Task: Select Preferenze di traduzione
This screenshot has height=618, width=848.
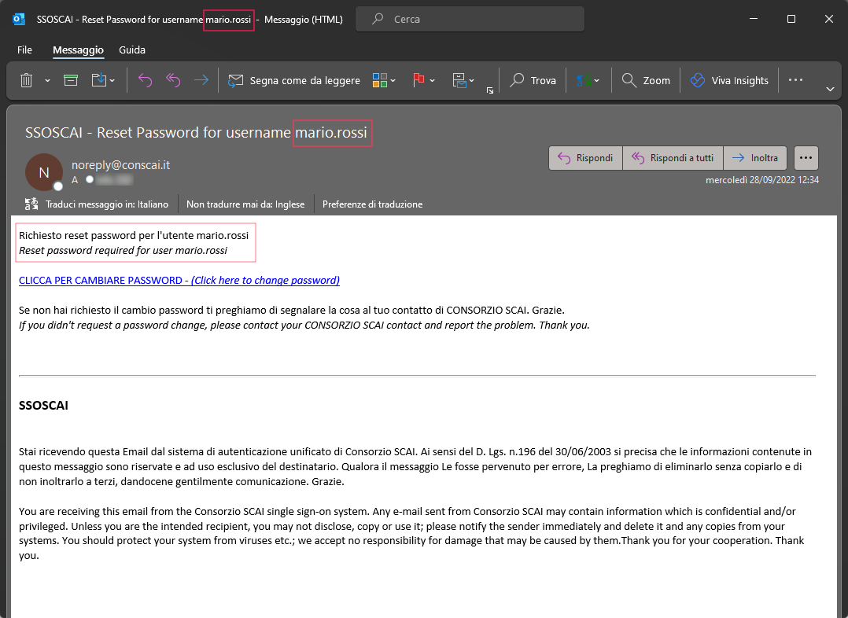Action: click(x=372, y=204)
